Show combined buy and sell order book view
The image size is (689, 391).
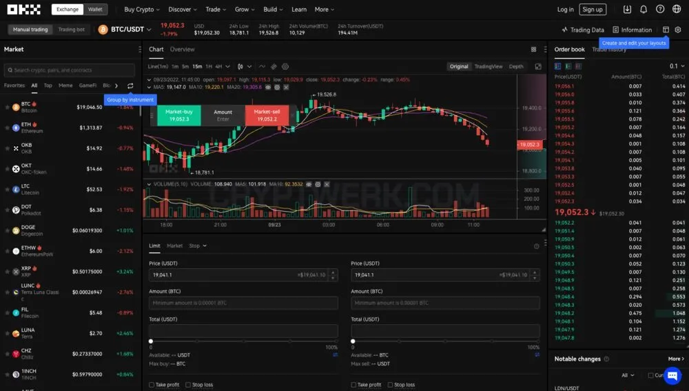pyautogui.click(x=557, y=66)
